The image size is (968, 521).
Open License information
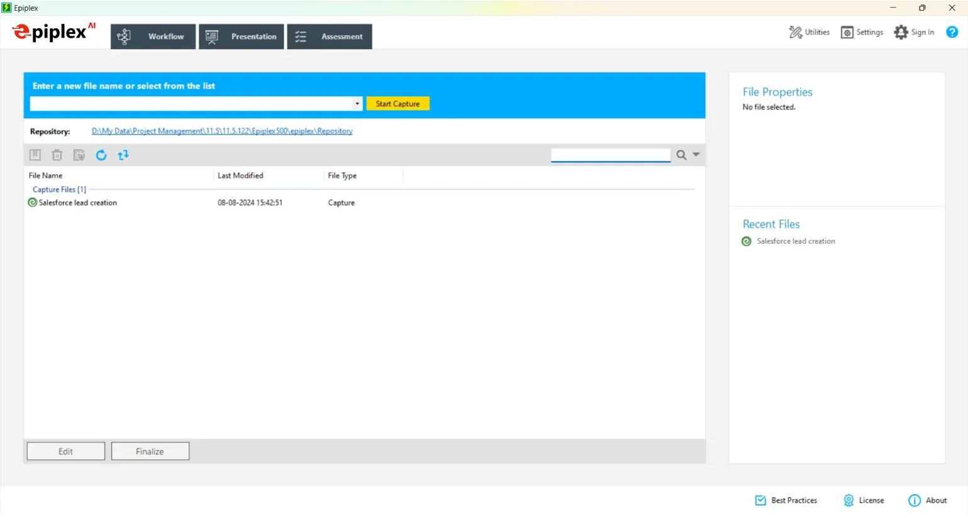pyautogui.click(x=864, y=501)
